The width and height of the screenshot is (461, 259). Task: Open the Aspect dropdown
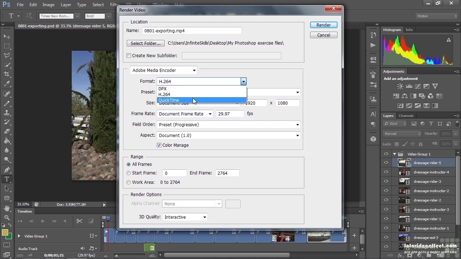[x=229, y=135]
